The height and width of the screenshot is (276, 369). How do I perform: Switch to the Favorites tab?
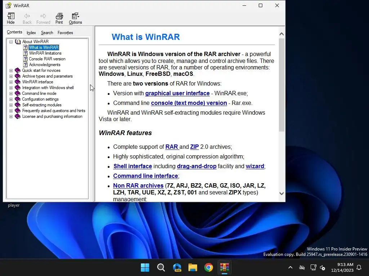click(x=65, y=33)
